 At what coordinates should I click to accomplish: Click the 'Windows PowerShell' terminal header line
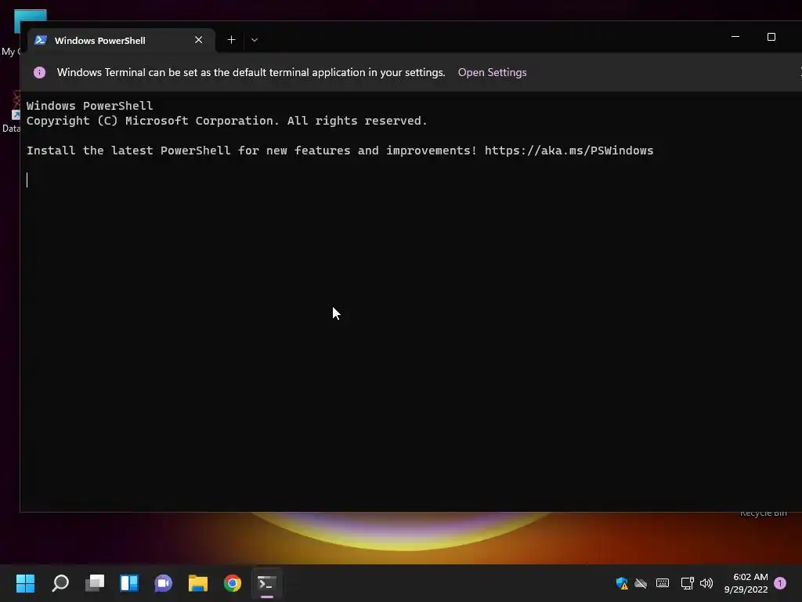coord(89,106)
